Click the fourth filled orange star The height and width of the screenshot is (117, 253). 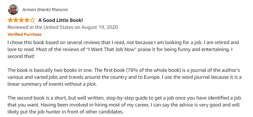(27, 20)
